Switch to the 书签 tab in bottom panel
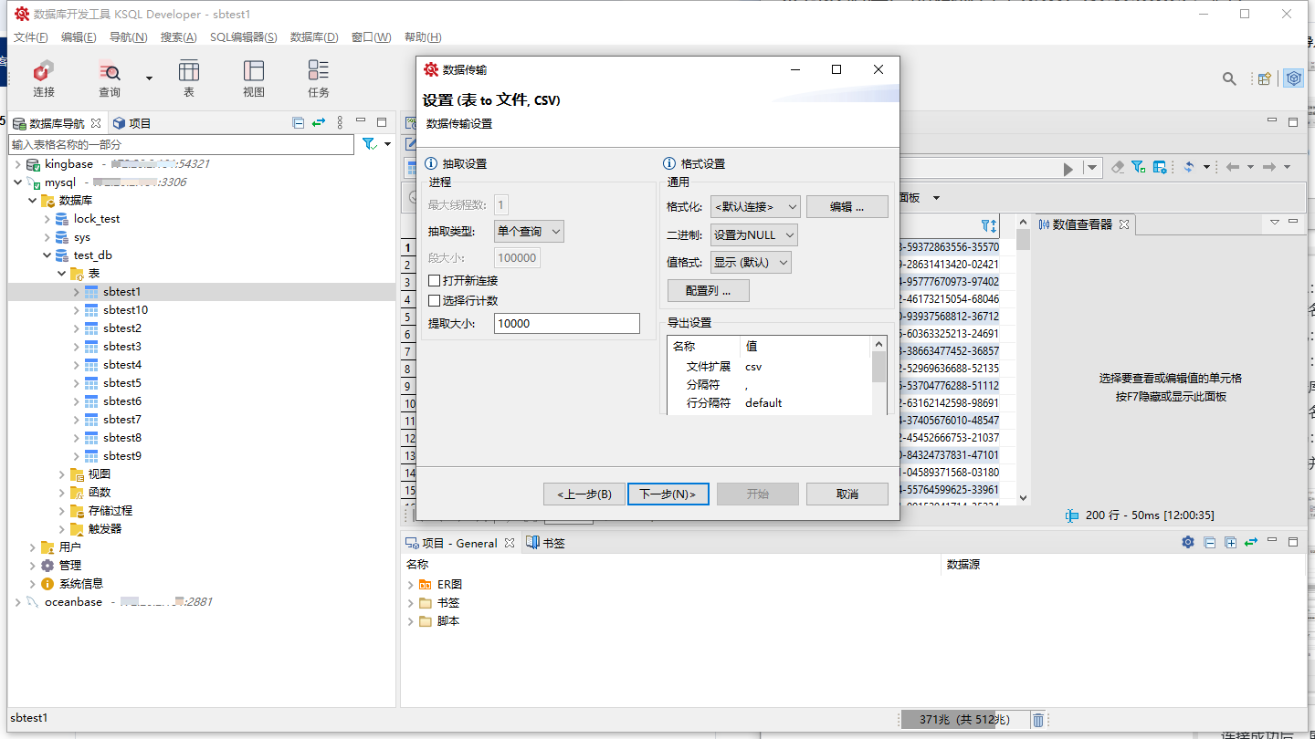1315x739 pixels. [546, 543]
